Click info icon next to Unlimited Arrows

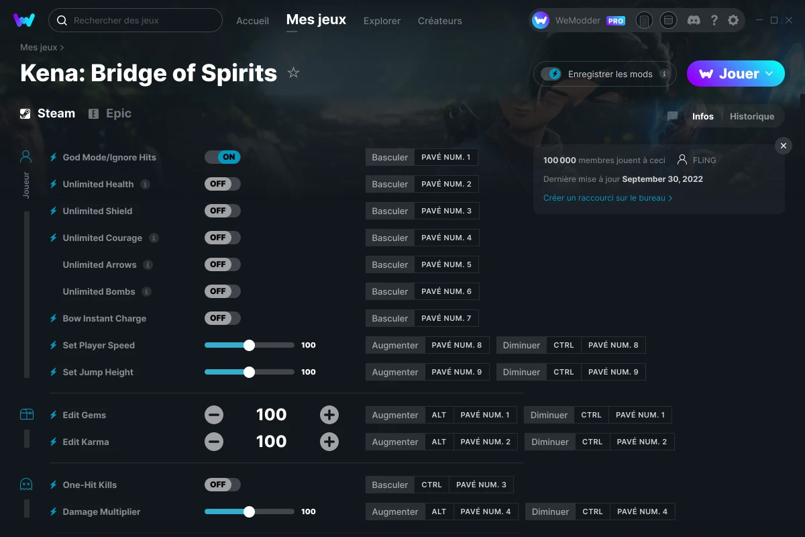point(148,264)
